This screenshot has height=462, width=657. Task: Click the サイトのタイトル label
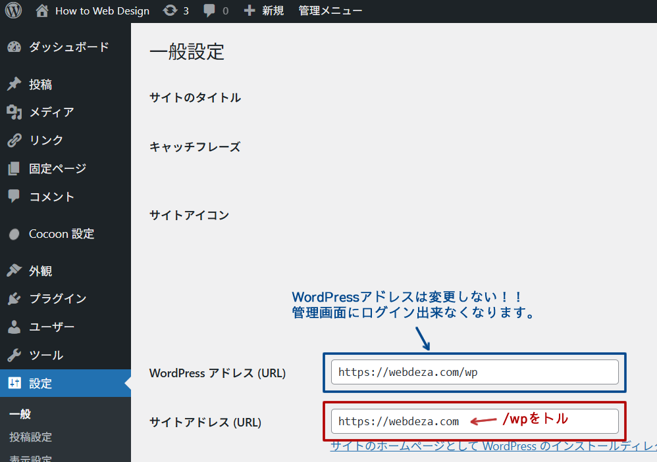click(196, 98)
